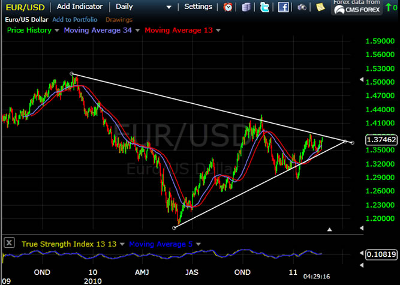Expand True Strength Index 13 13 options
The height and width of the screenshot is (285, 400).
tap(123, 244)
